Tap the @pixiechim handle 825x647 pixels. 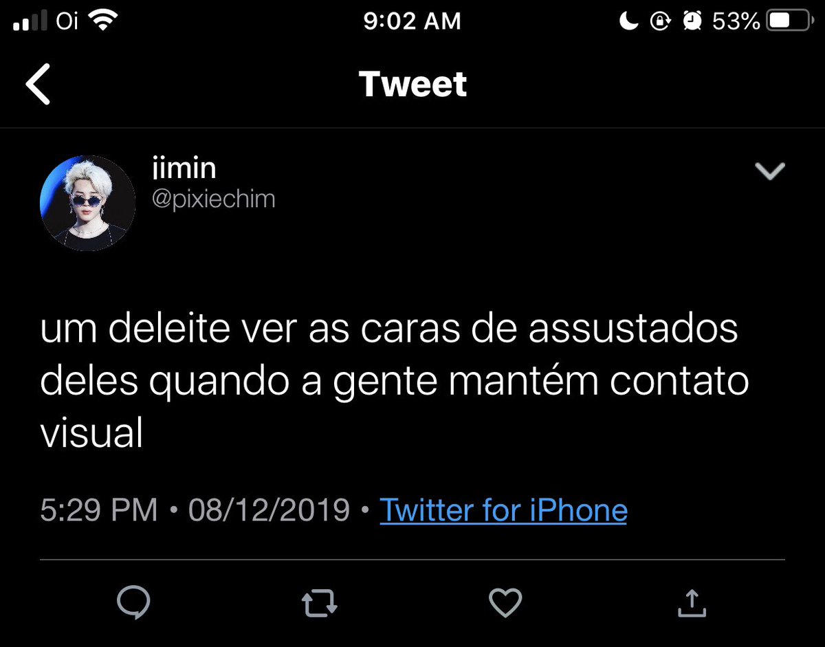(x=212, y=199)
